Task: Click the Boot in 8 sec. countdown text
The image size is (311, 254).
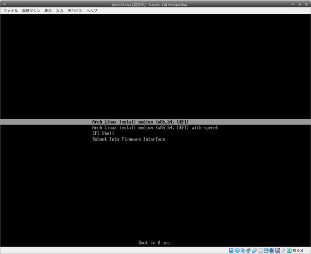Action: (x=155, y=243)
